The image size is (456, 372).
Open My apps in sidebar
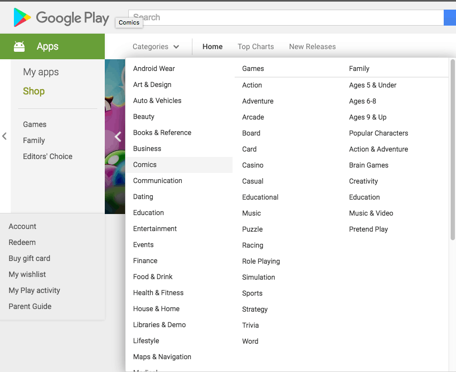tap(41, 72)
